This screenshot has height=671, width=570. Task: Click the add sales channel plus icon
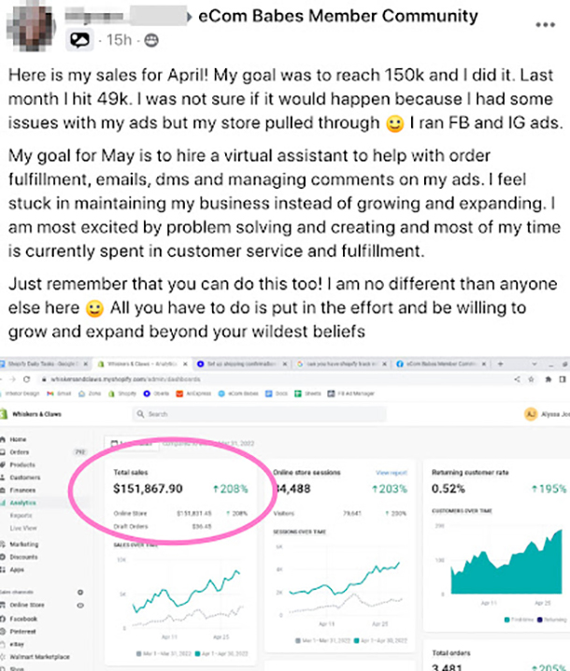coord(80,592)
